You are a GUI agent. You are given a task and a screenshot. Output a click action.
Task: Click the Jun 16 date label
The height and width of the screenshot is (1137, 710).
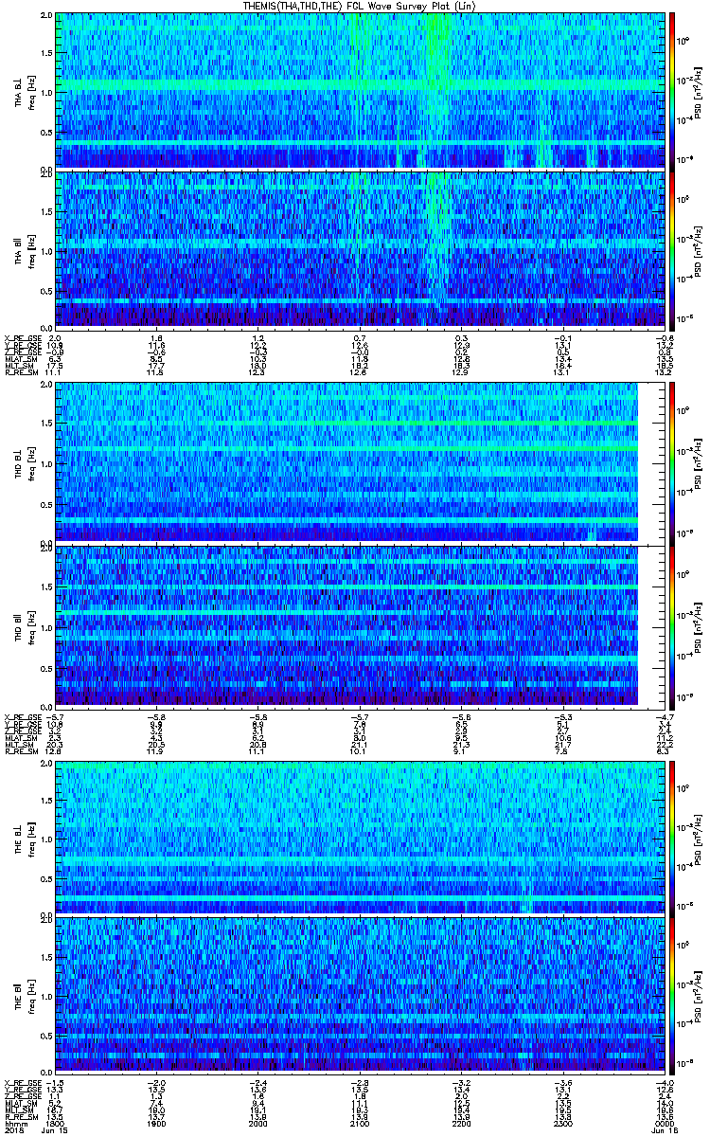coord(665,1131)
